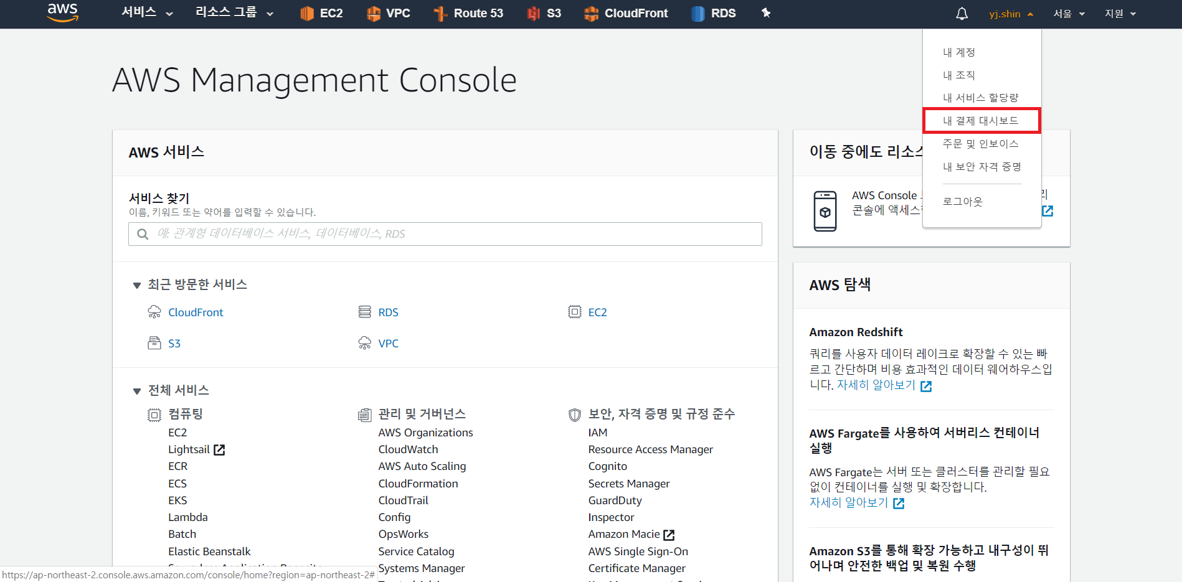Open Route 53 shortcut in navbar
The width and height of the screenshot is (1182, 582).
click(x=468, y=14)
